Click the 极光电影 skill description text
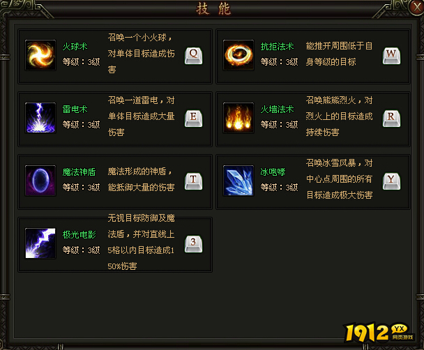424x350 pixels. click(x=141, y=242)
